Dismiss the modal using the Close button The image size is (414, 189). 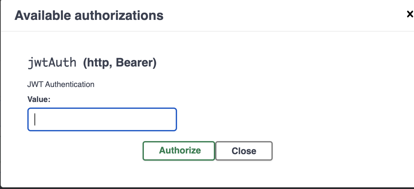pos(244,151)
